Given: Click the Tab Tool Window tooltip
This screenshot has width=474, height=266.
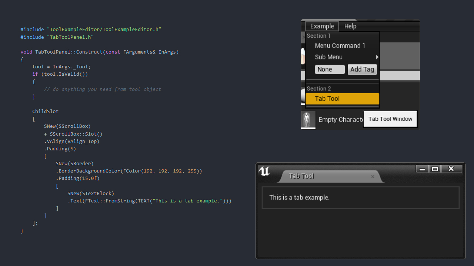Looking at the screenshot, I should click(x=390, y=119).
